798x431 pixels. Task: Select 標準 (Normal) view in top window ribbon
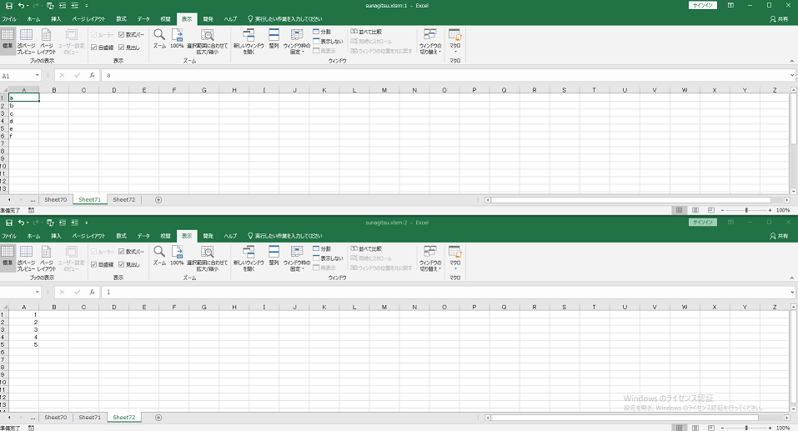point(8,40)
